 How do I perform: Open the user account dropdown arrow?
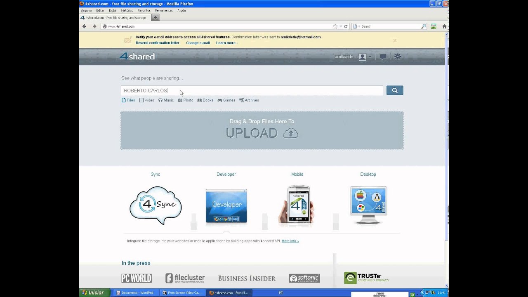370,57
